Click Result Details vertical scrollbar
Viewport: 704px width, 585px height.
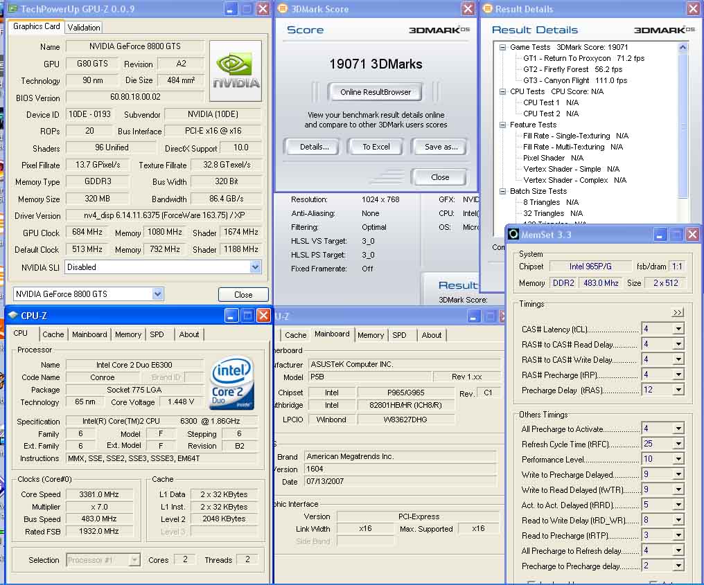click(683, 125)
